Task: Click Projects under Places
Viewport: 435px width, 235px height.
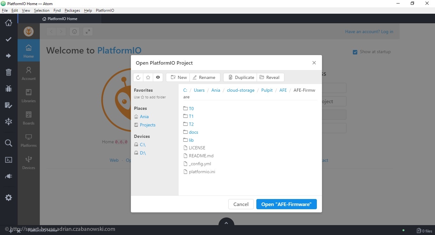Action: pyautogui.click(x=148, y=125)
